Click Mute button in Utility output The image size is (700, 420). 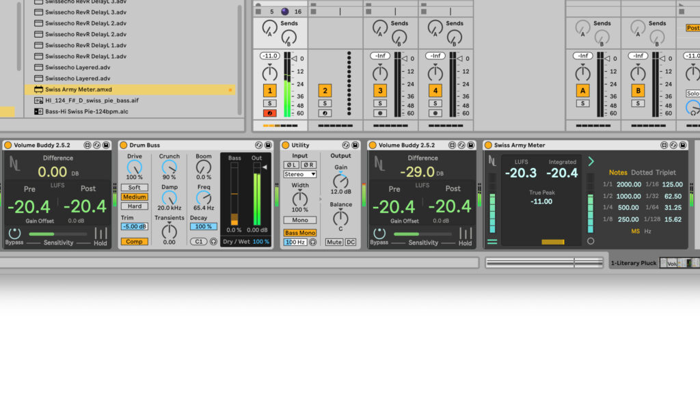click(x=334, y=242)
